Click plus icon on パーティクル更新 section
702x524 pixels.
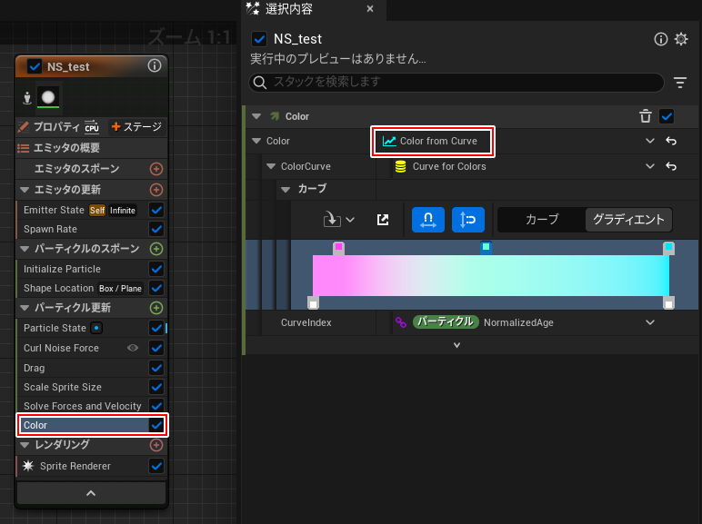click(156, 308)
